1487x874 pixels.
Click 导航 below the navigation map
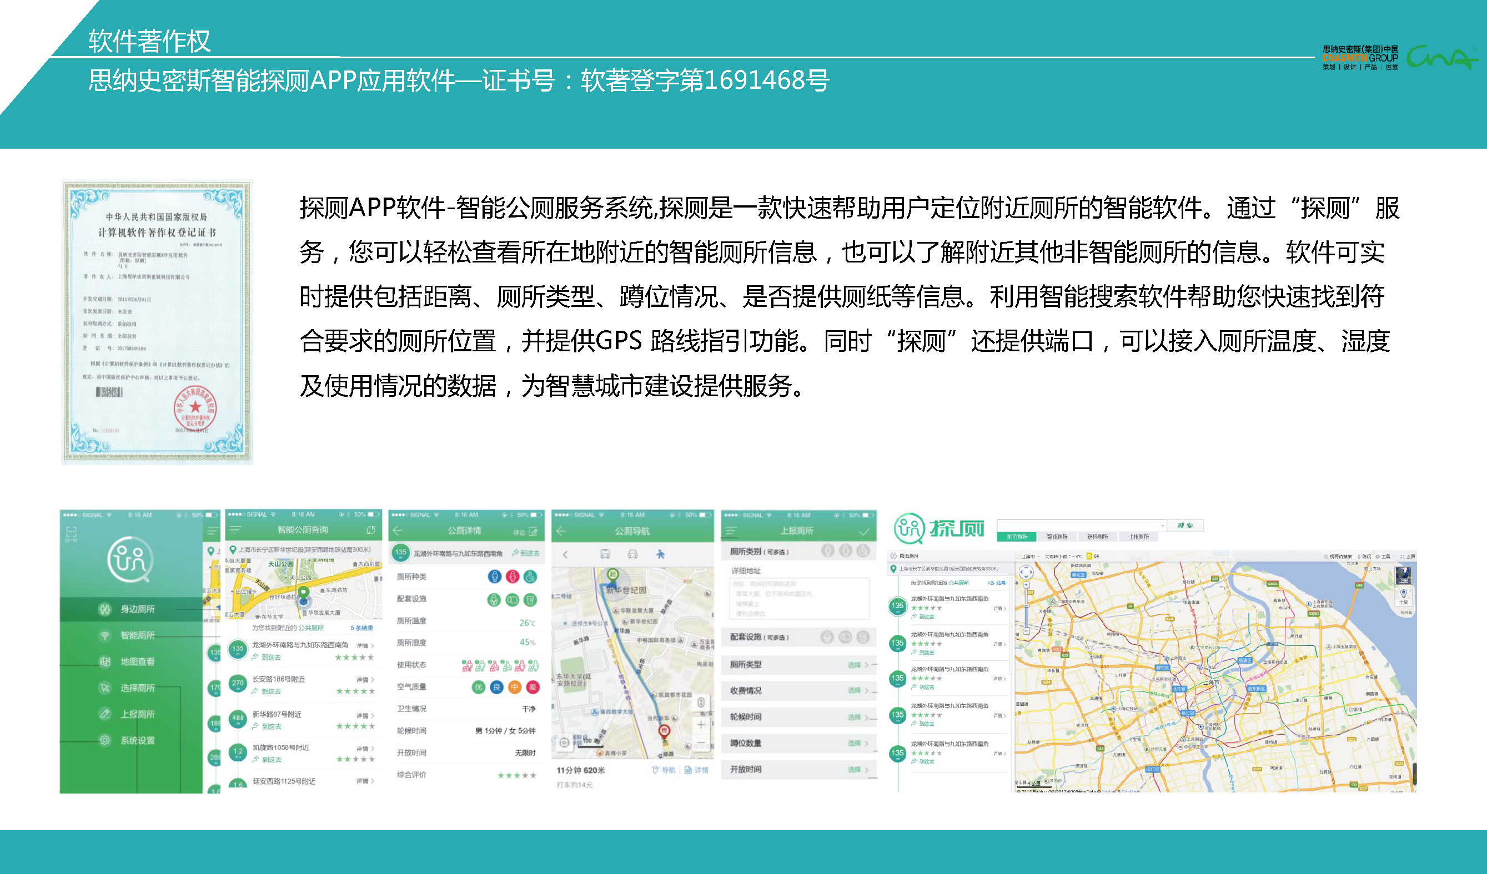(x=665, y=770)
